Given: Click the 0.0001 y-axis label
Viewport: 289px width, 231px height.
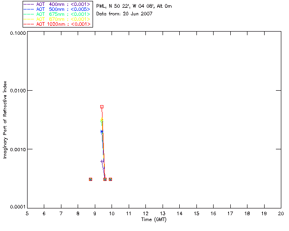Looking at the screenshot, I should tap(18, 207).
